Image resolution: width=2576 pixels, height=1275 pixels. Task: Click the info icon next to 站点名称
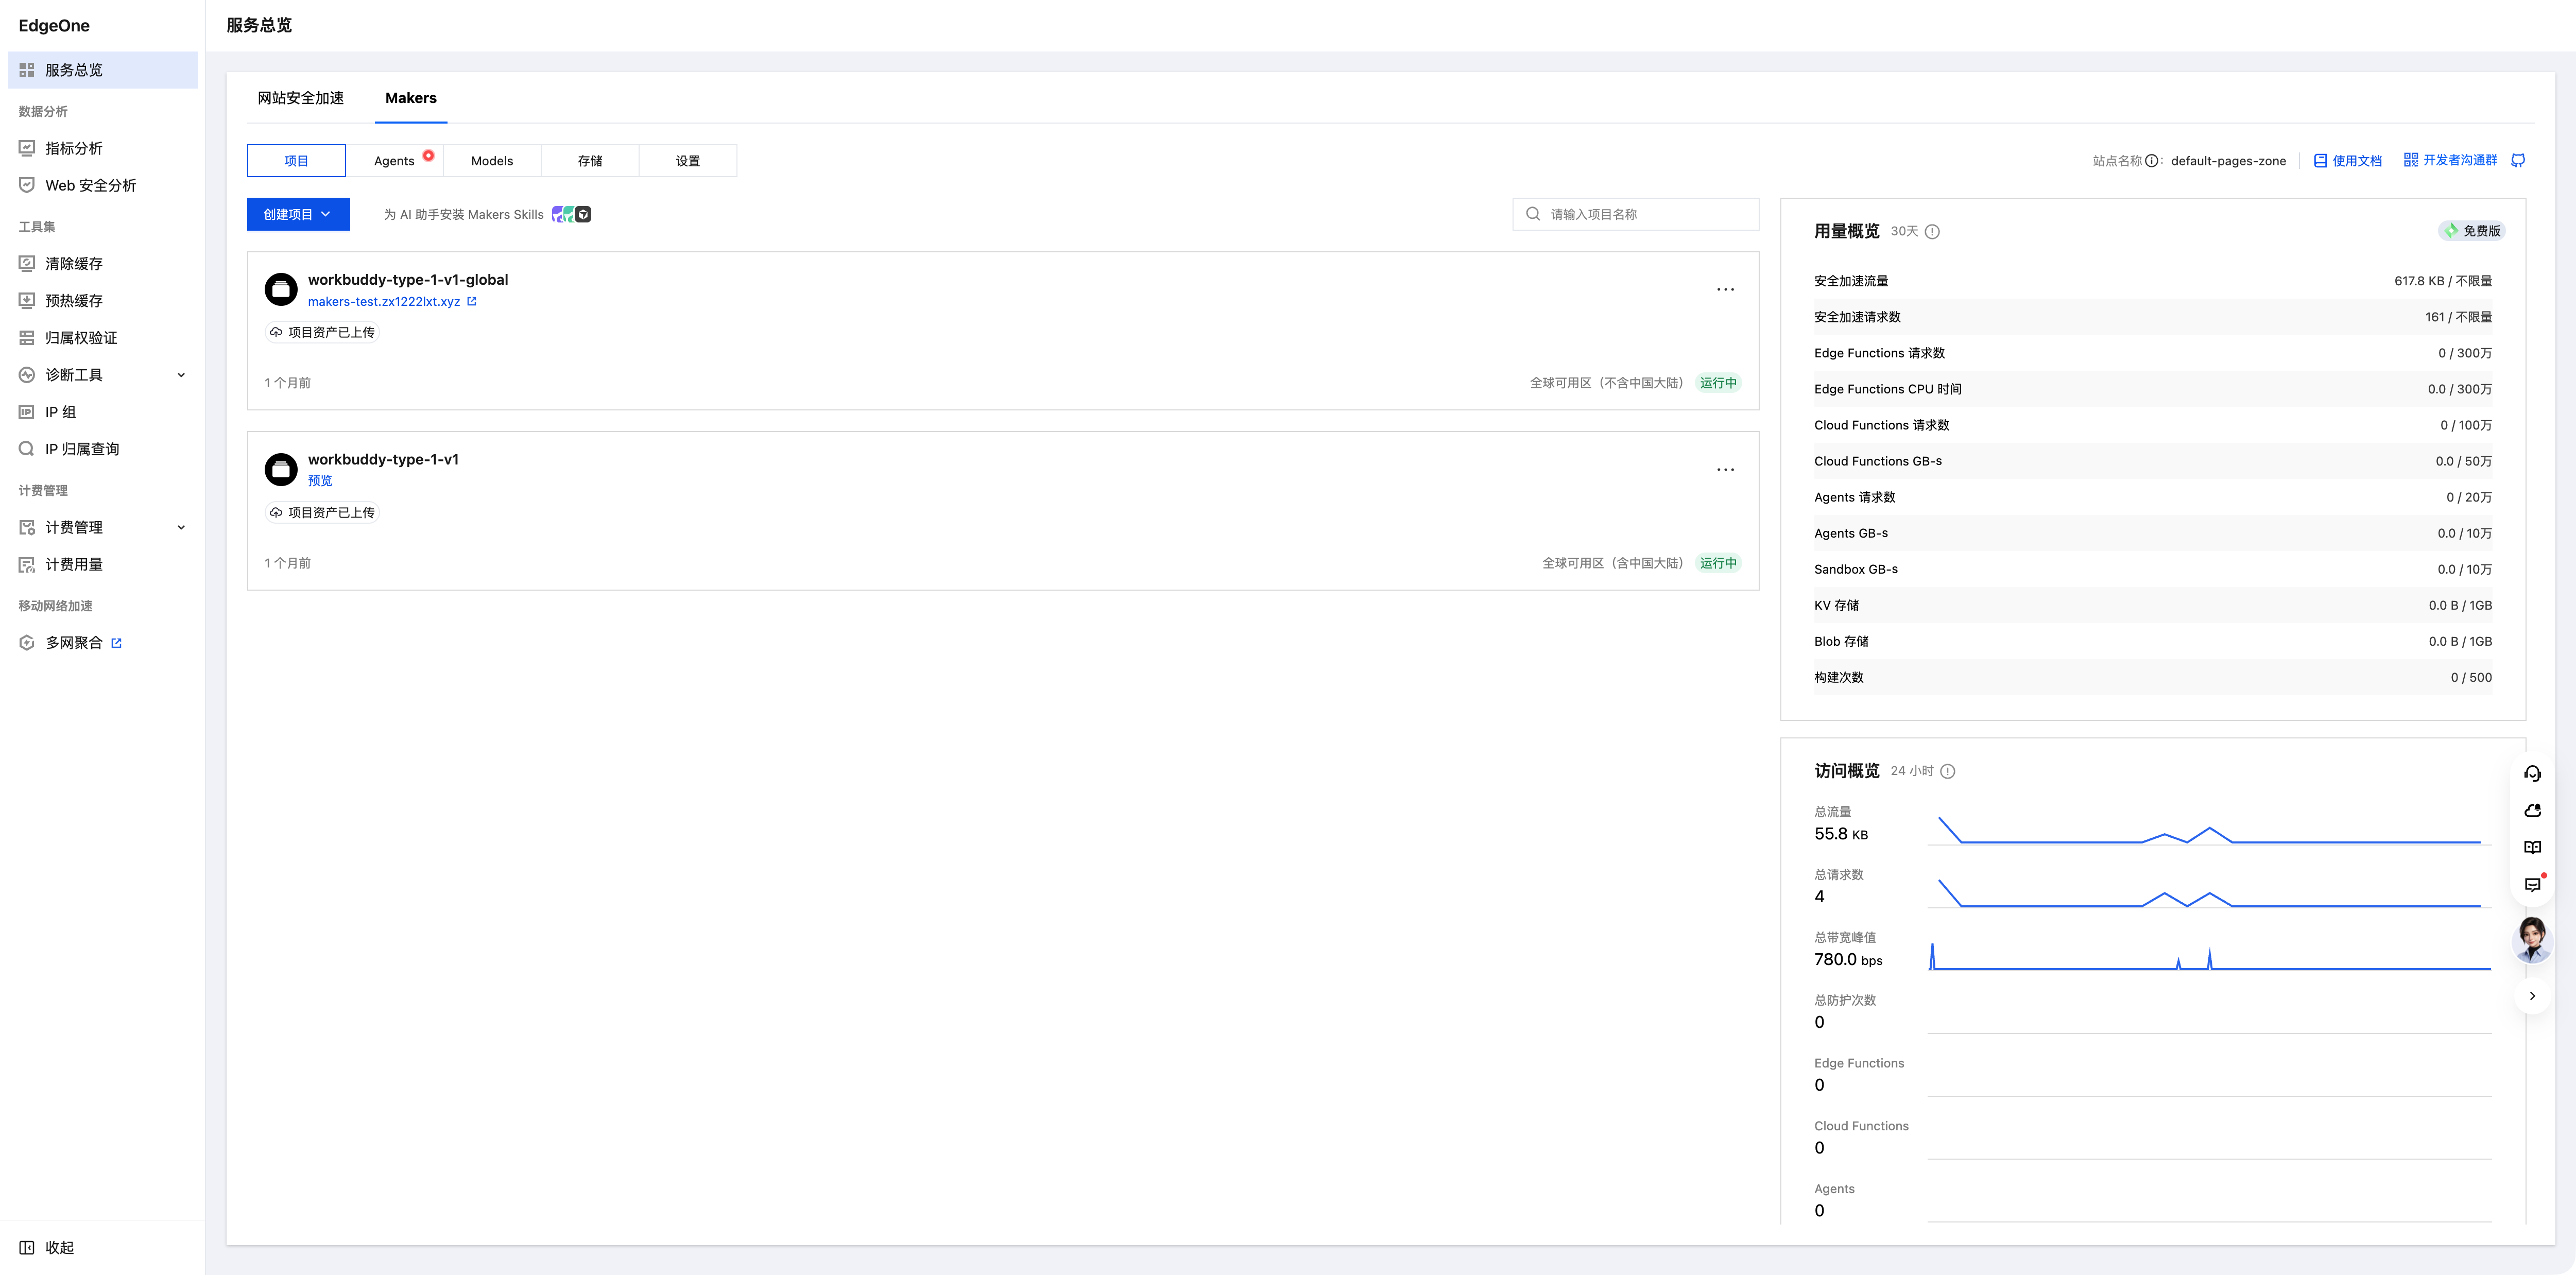[2151, 160]
